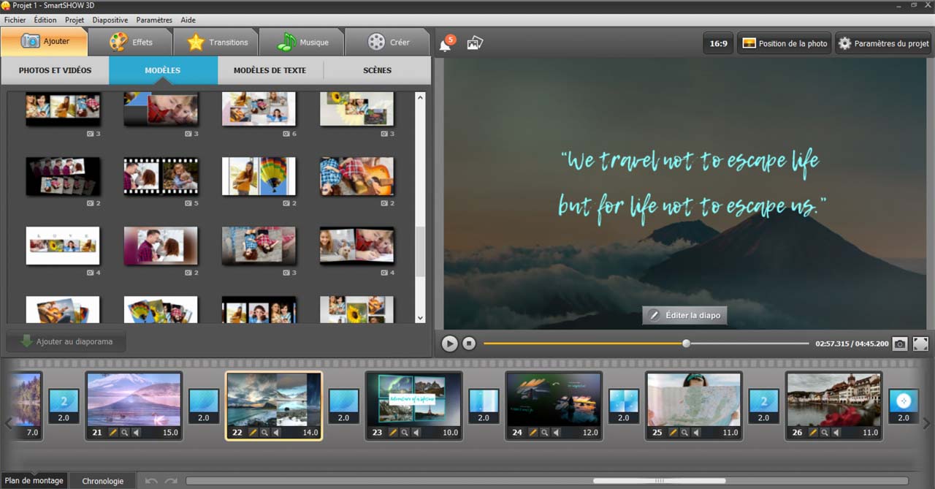Click the magnifier icon on slide 23
The image size is (935, 489).
[x=404, y=433]
